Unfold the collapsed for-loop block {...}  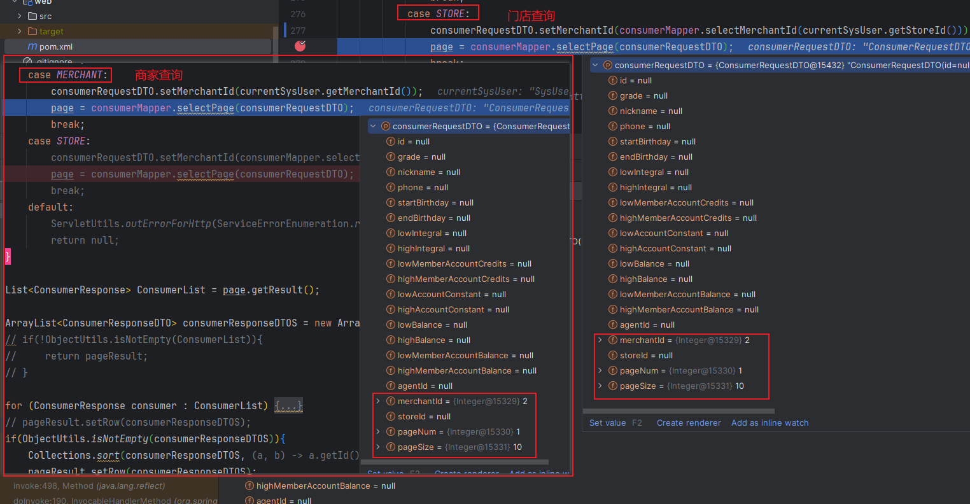click(289, 405)
